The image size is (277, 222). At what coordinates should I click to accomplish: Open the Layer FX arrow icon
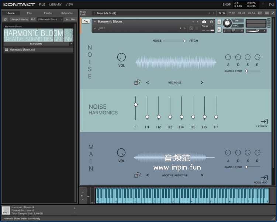pos(264,122)
